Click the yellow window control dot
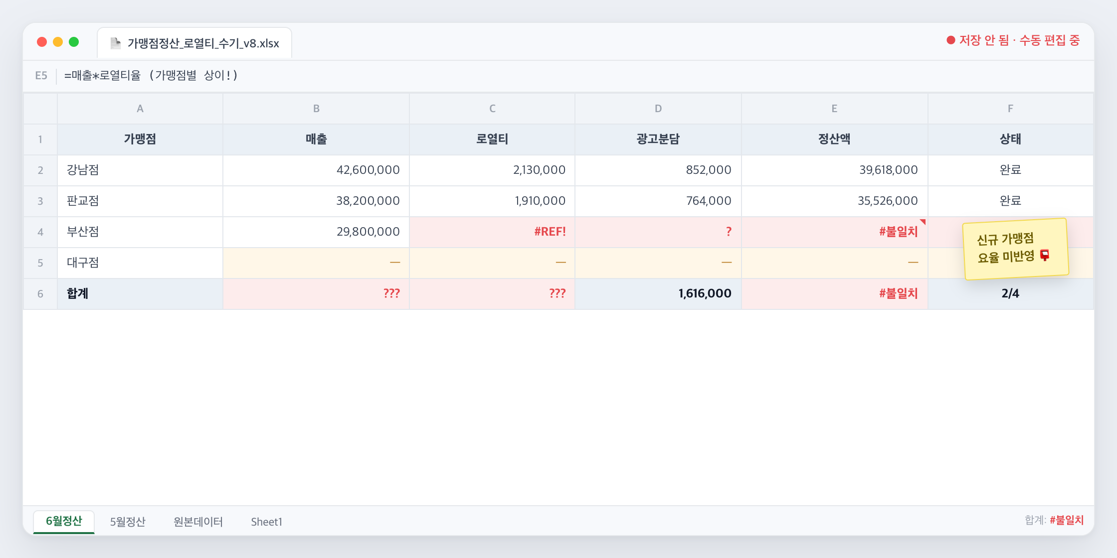This screenshot has width=1117, height=558. click(x=58, y=42)
